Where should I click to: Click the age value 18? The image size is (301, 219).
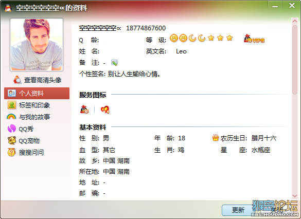[x=182, y=138]
